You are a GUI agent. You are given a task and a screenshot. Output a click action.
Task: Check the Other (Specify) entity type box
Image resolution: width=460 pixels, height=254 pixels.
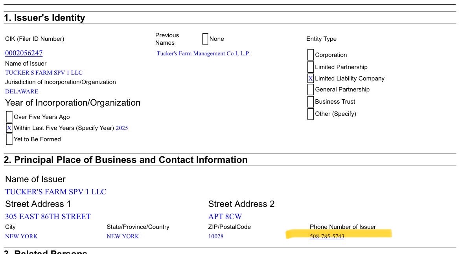tap(311, 113)
